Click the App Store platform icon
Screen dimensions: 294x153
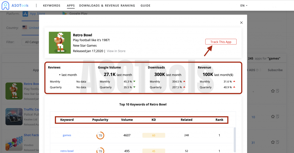(x=25, y=14)
